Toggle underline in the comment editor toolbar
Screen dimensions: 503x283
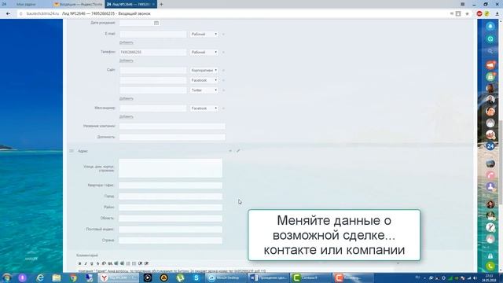tap(92, 263)
